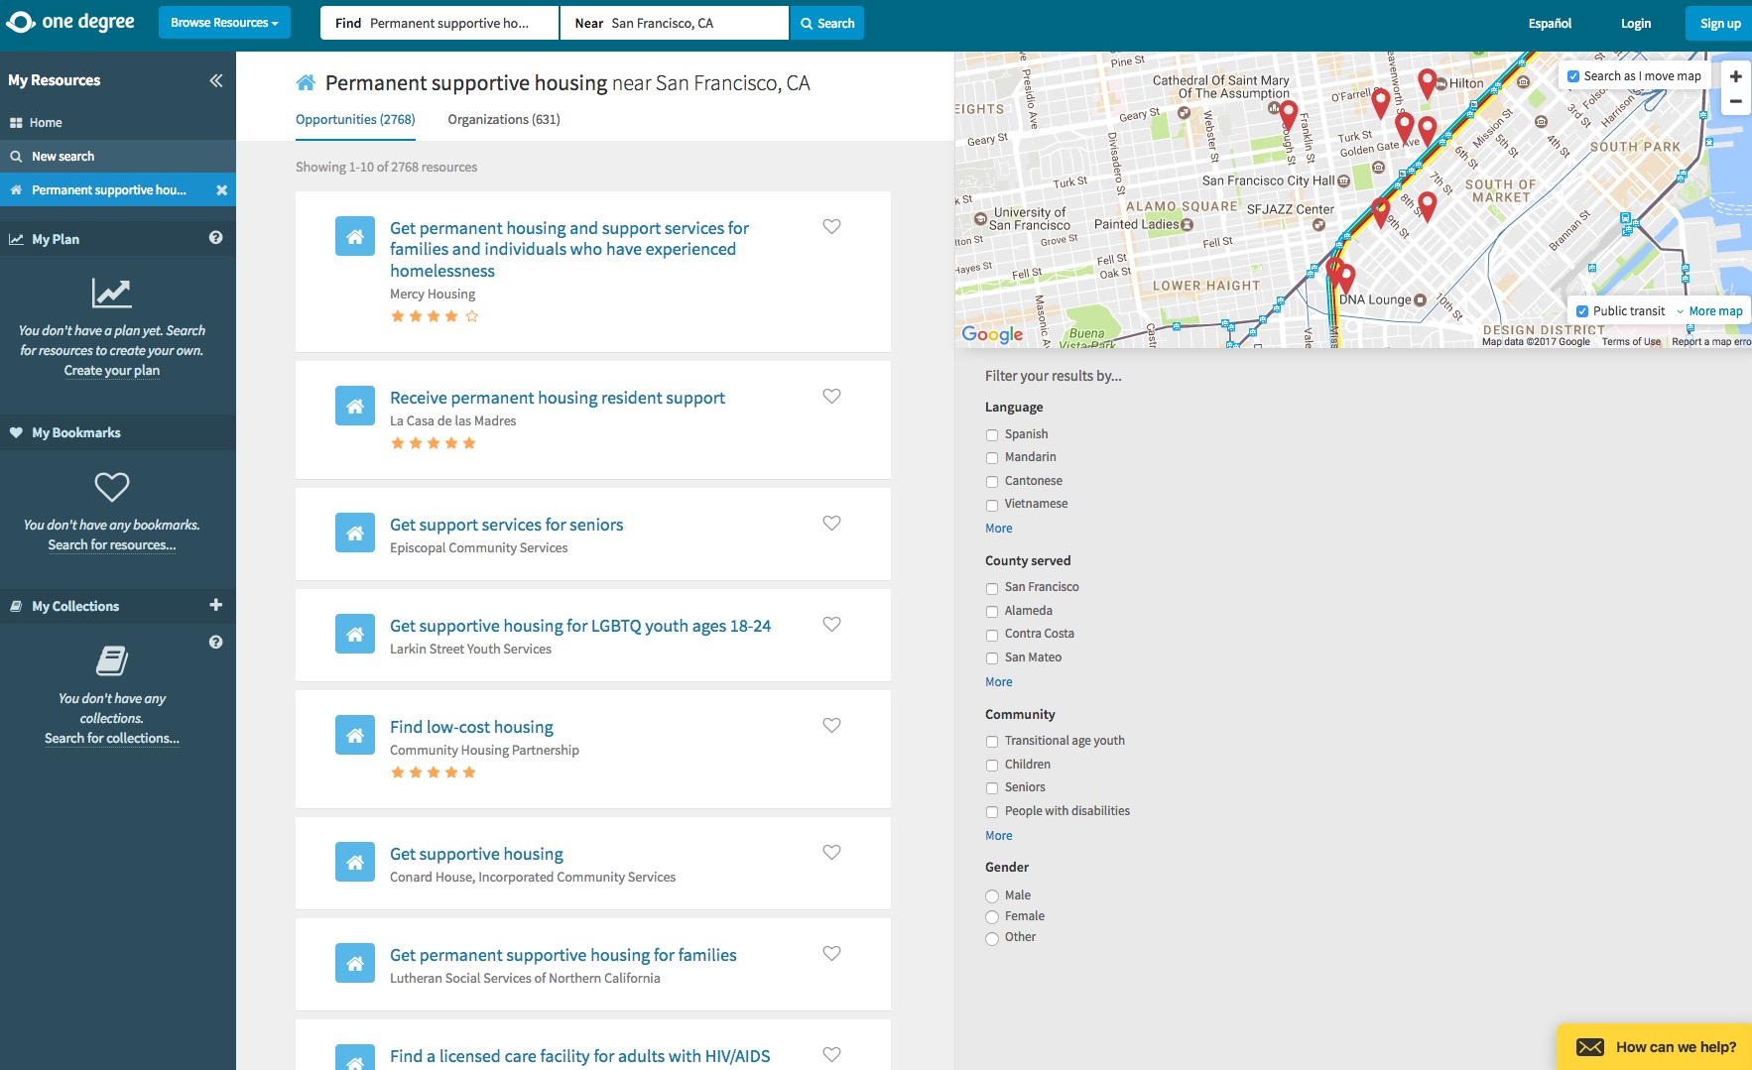The width and height of the screenshot is (1752, 1070).
Task: Open Google Maps Terms of Use link
Action: 1631,342
